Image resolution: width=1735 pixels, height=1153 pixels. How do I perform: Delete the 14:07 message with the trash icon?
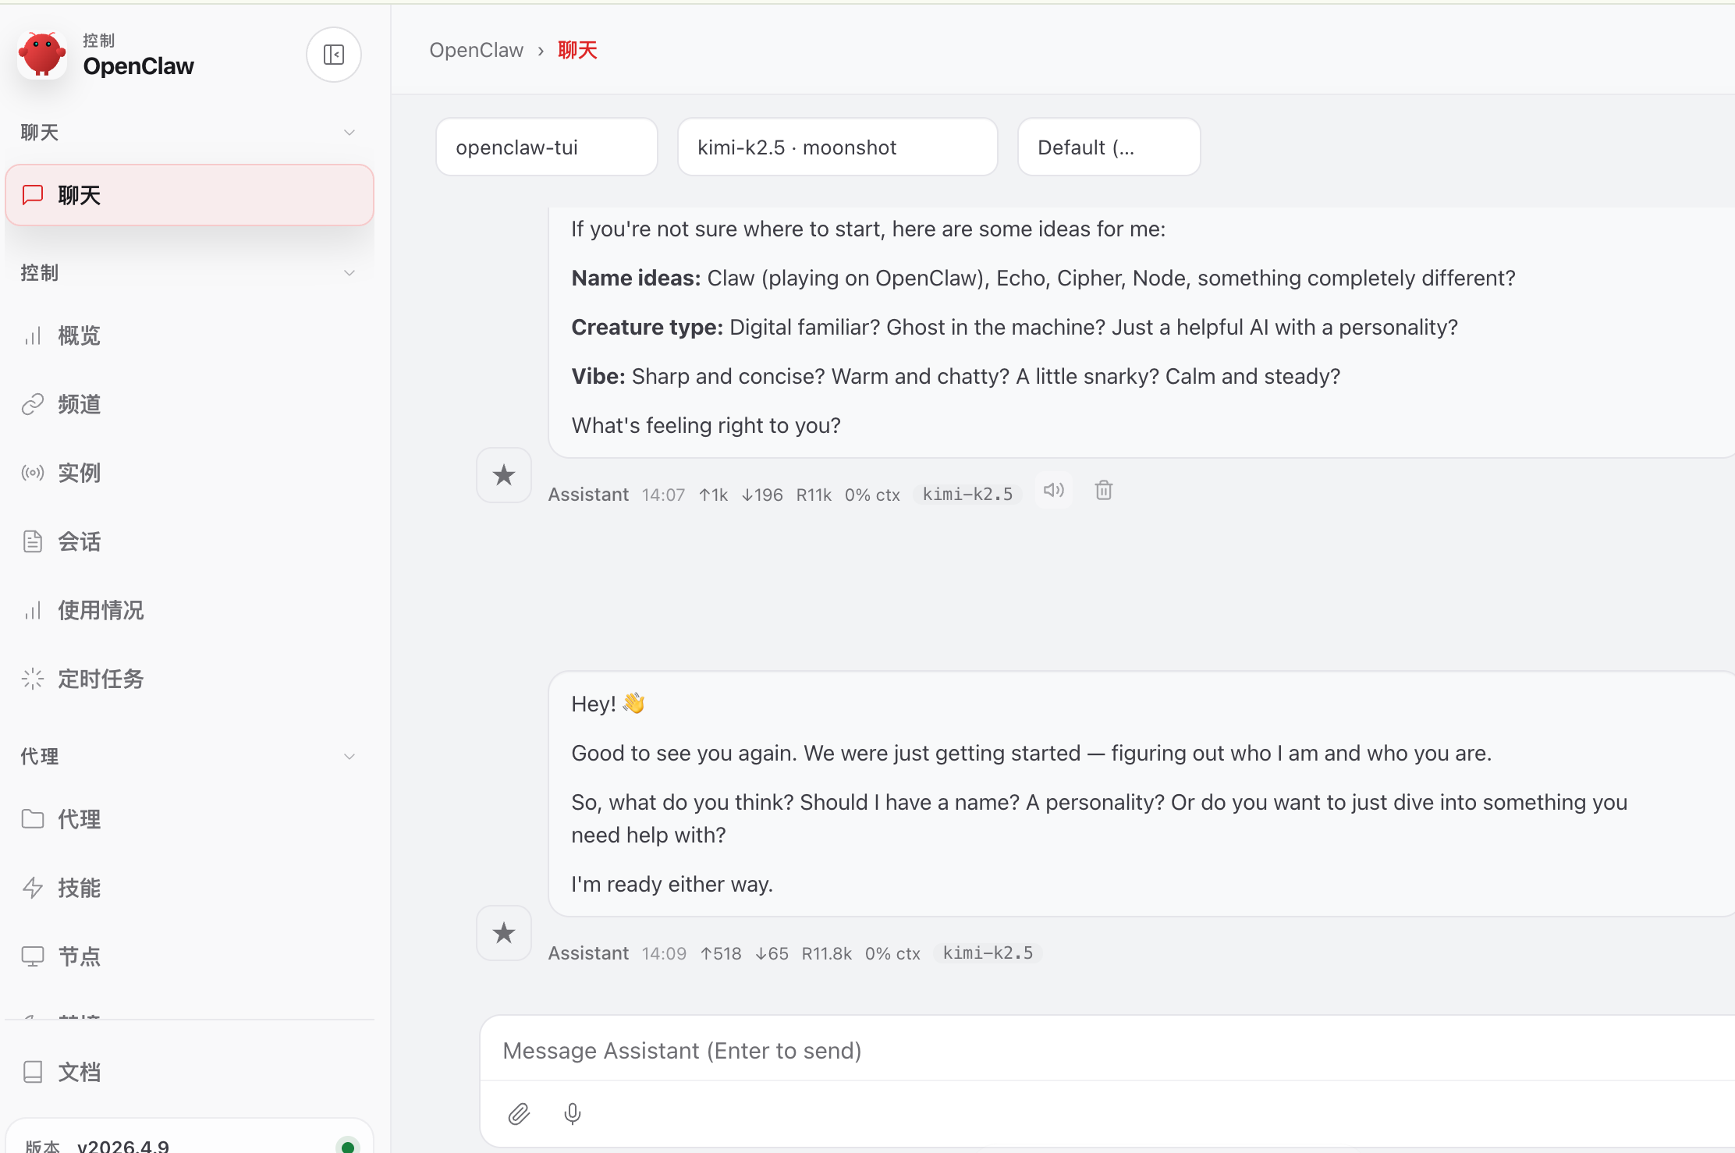1103,491
